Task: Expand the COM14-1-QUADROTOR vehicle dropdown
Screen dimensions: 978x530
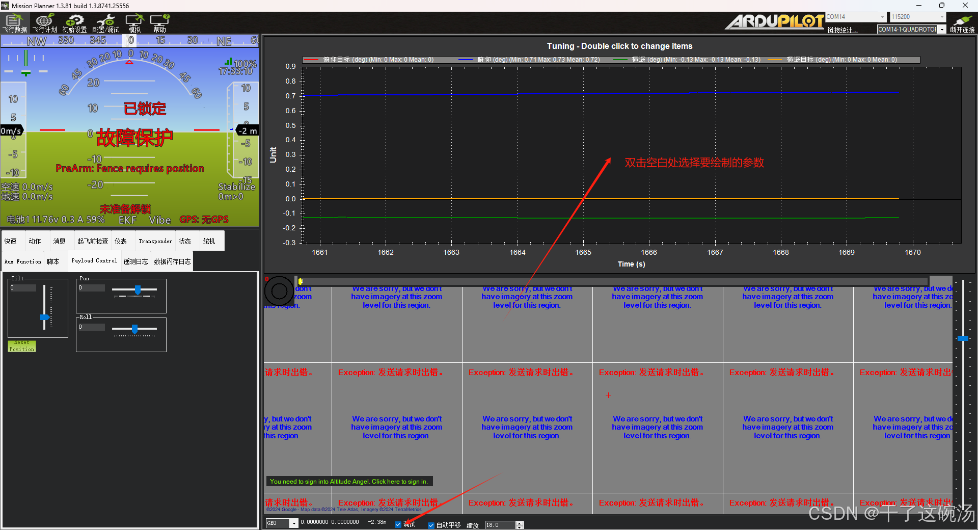Action: click(942, 30)
